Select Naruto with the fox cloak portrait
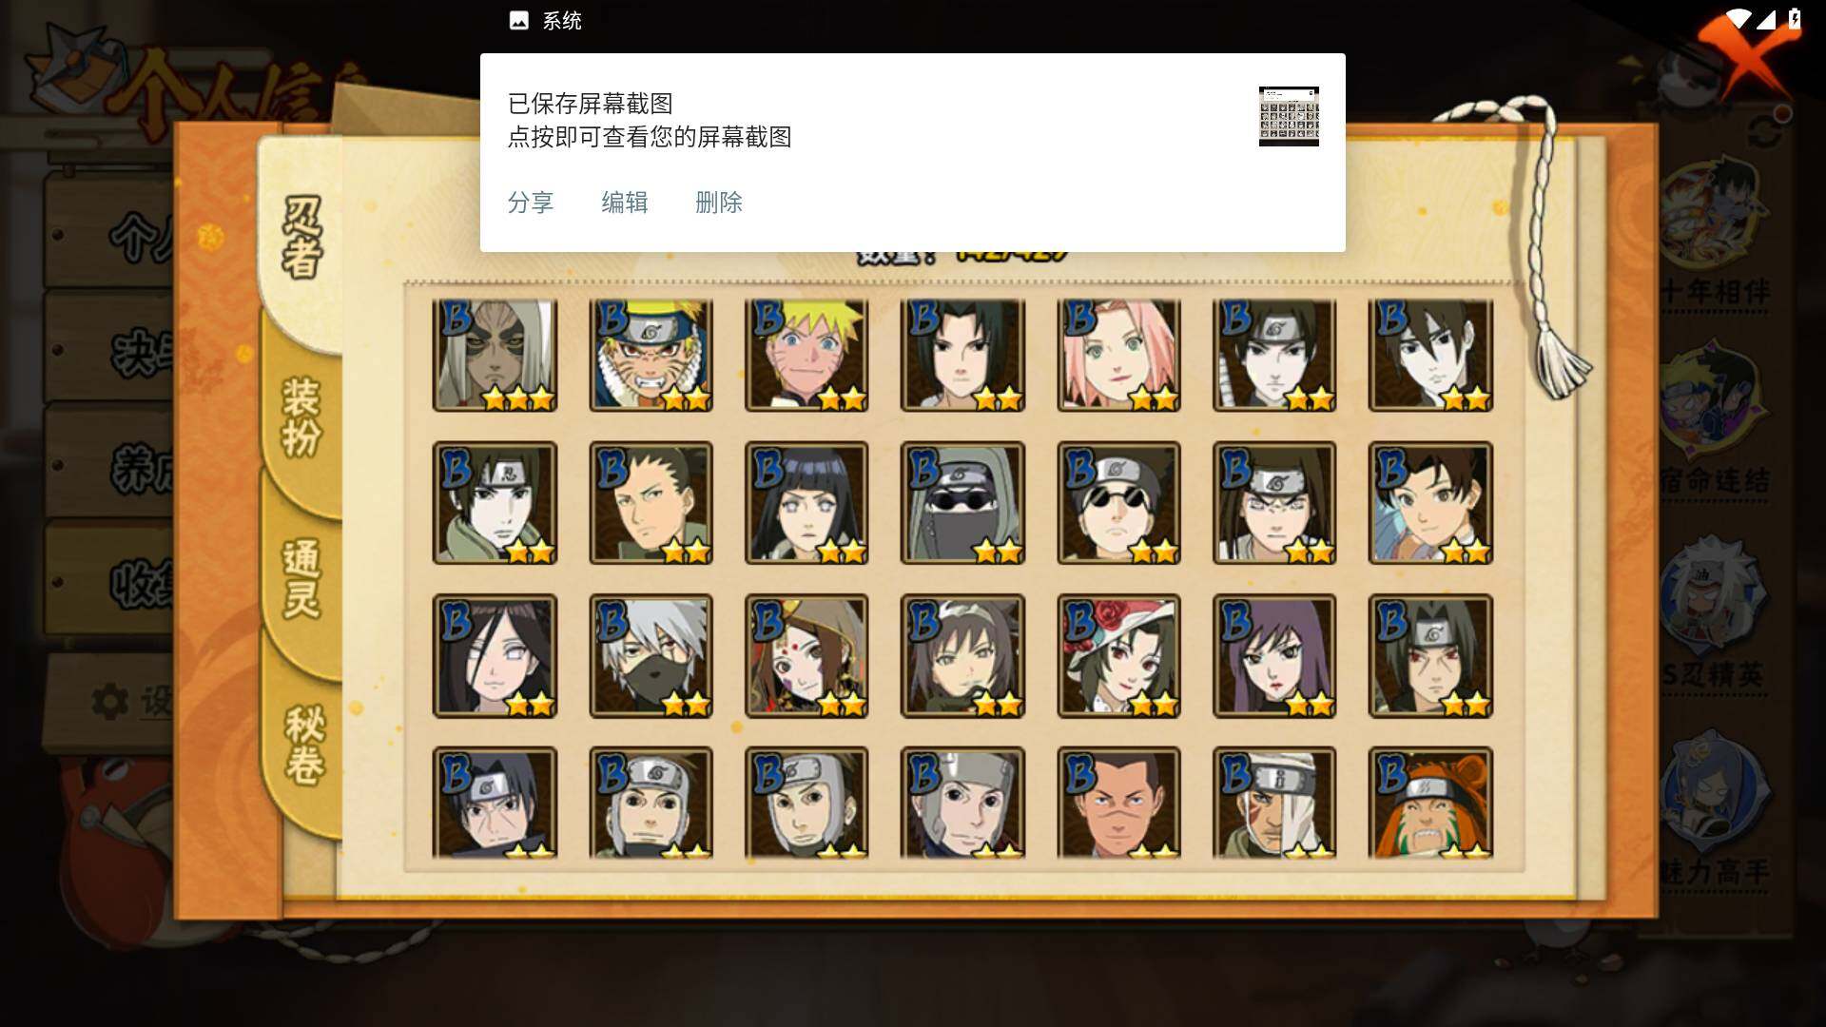 (x=651, y=355)
